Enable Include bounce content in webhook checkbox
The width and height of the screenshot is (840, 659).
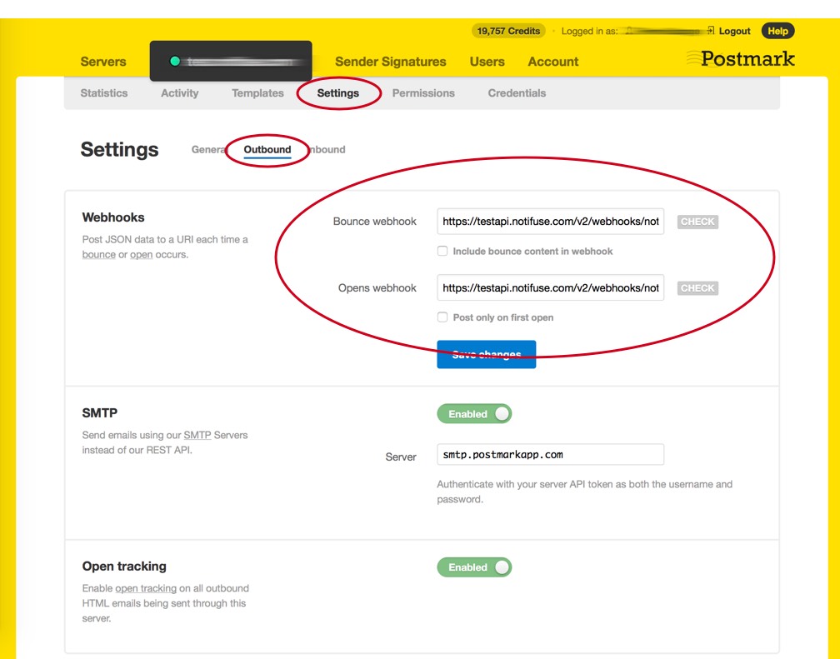pyautogui.click(x=442, y=251)
